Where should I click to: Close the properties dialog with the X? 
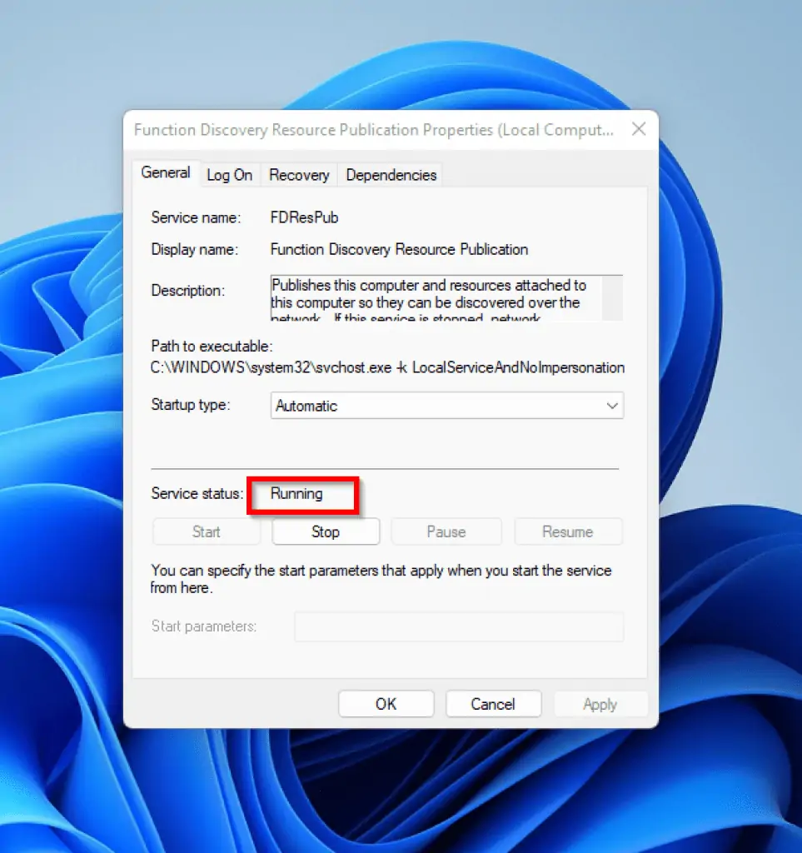[638, 130]
